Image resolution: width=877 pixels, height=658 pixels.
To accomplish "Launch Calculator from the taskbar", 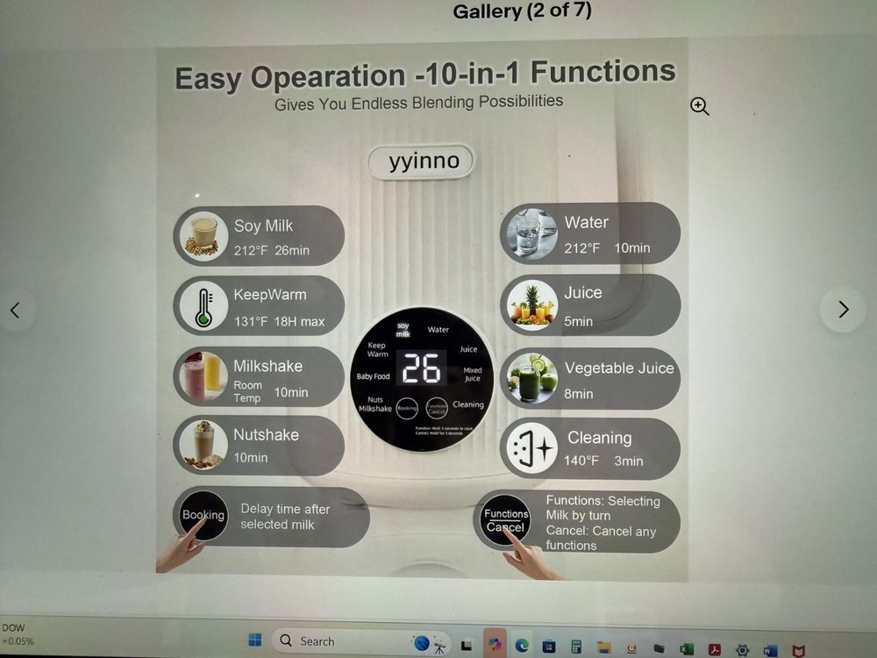I will tap(575, 647).
